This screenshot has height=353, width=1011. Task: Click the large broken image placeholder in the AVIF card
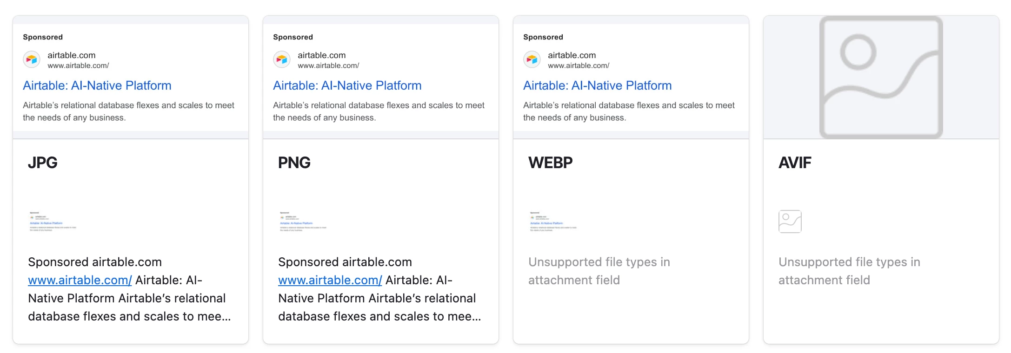click(881, 77)
